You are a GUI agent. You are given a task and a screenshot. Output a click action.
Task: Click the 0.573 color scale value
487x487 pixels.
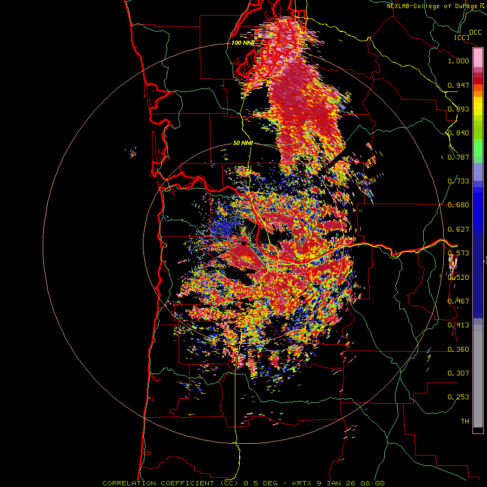click(x=458, y=253)
